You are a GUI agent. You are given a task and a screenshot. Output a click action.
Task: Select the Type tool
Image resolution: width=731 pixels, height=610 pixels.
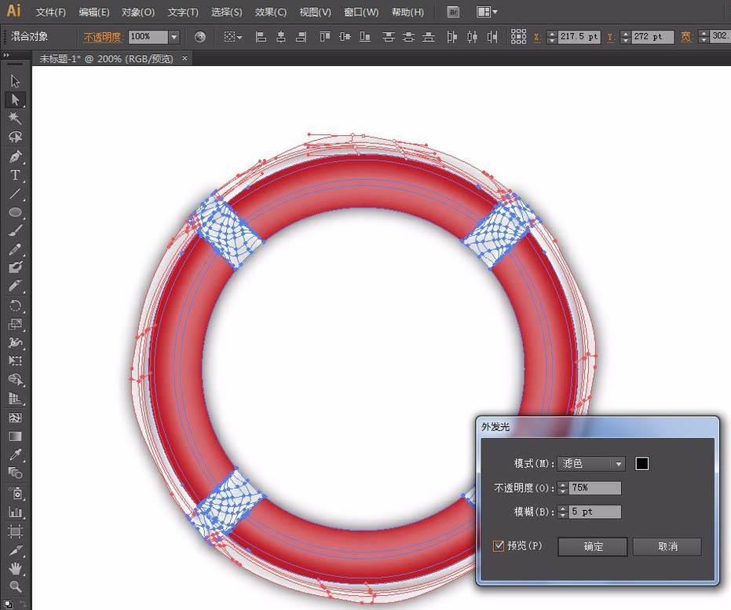point(15,175)
